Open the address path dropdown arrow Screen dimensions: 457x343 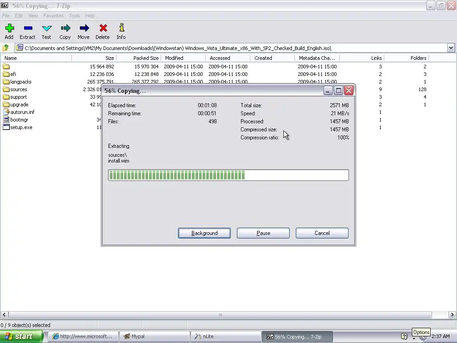451,48
